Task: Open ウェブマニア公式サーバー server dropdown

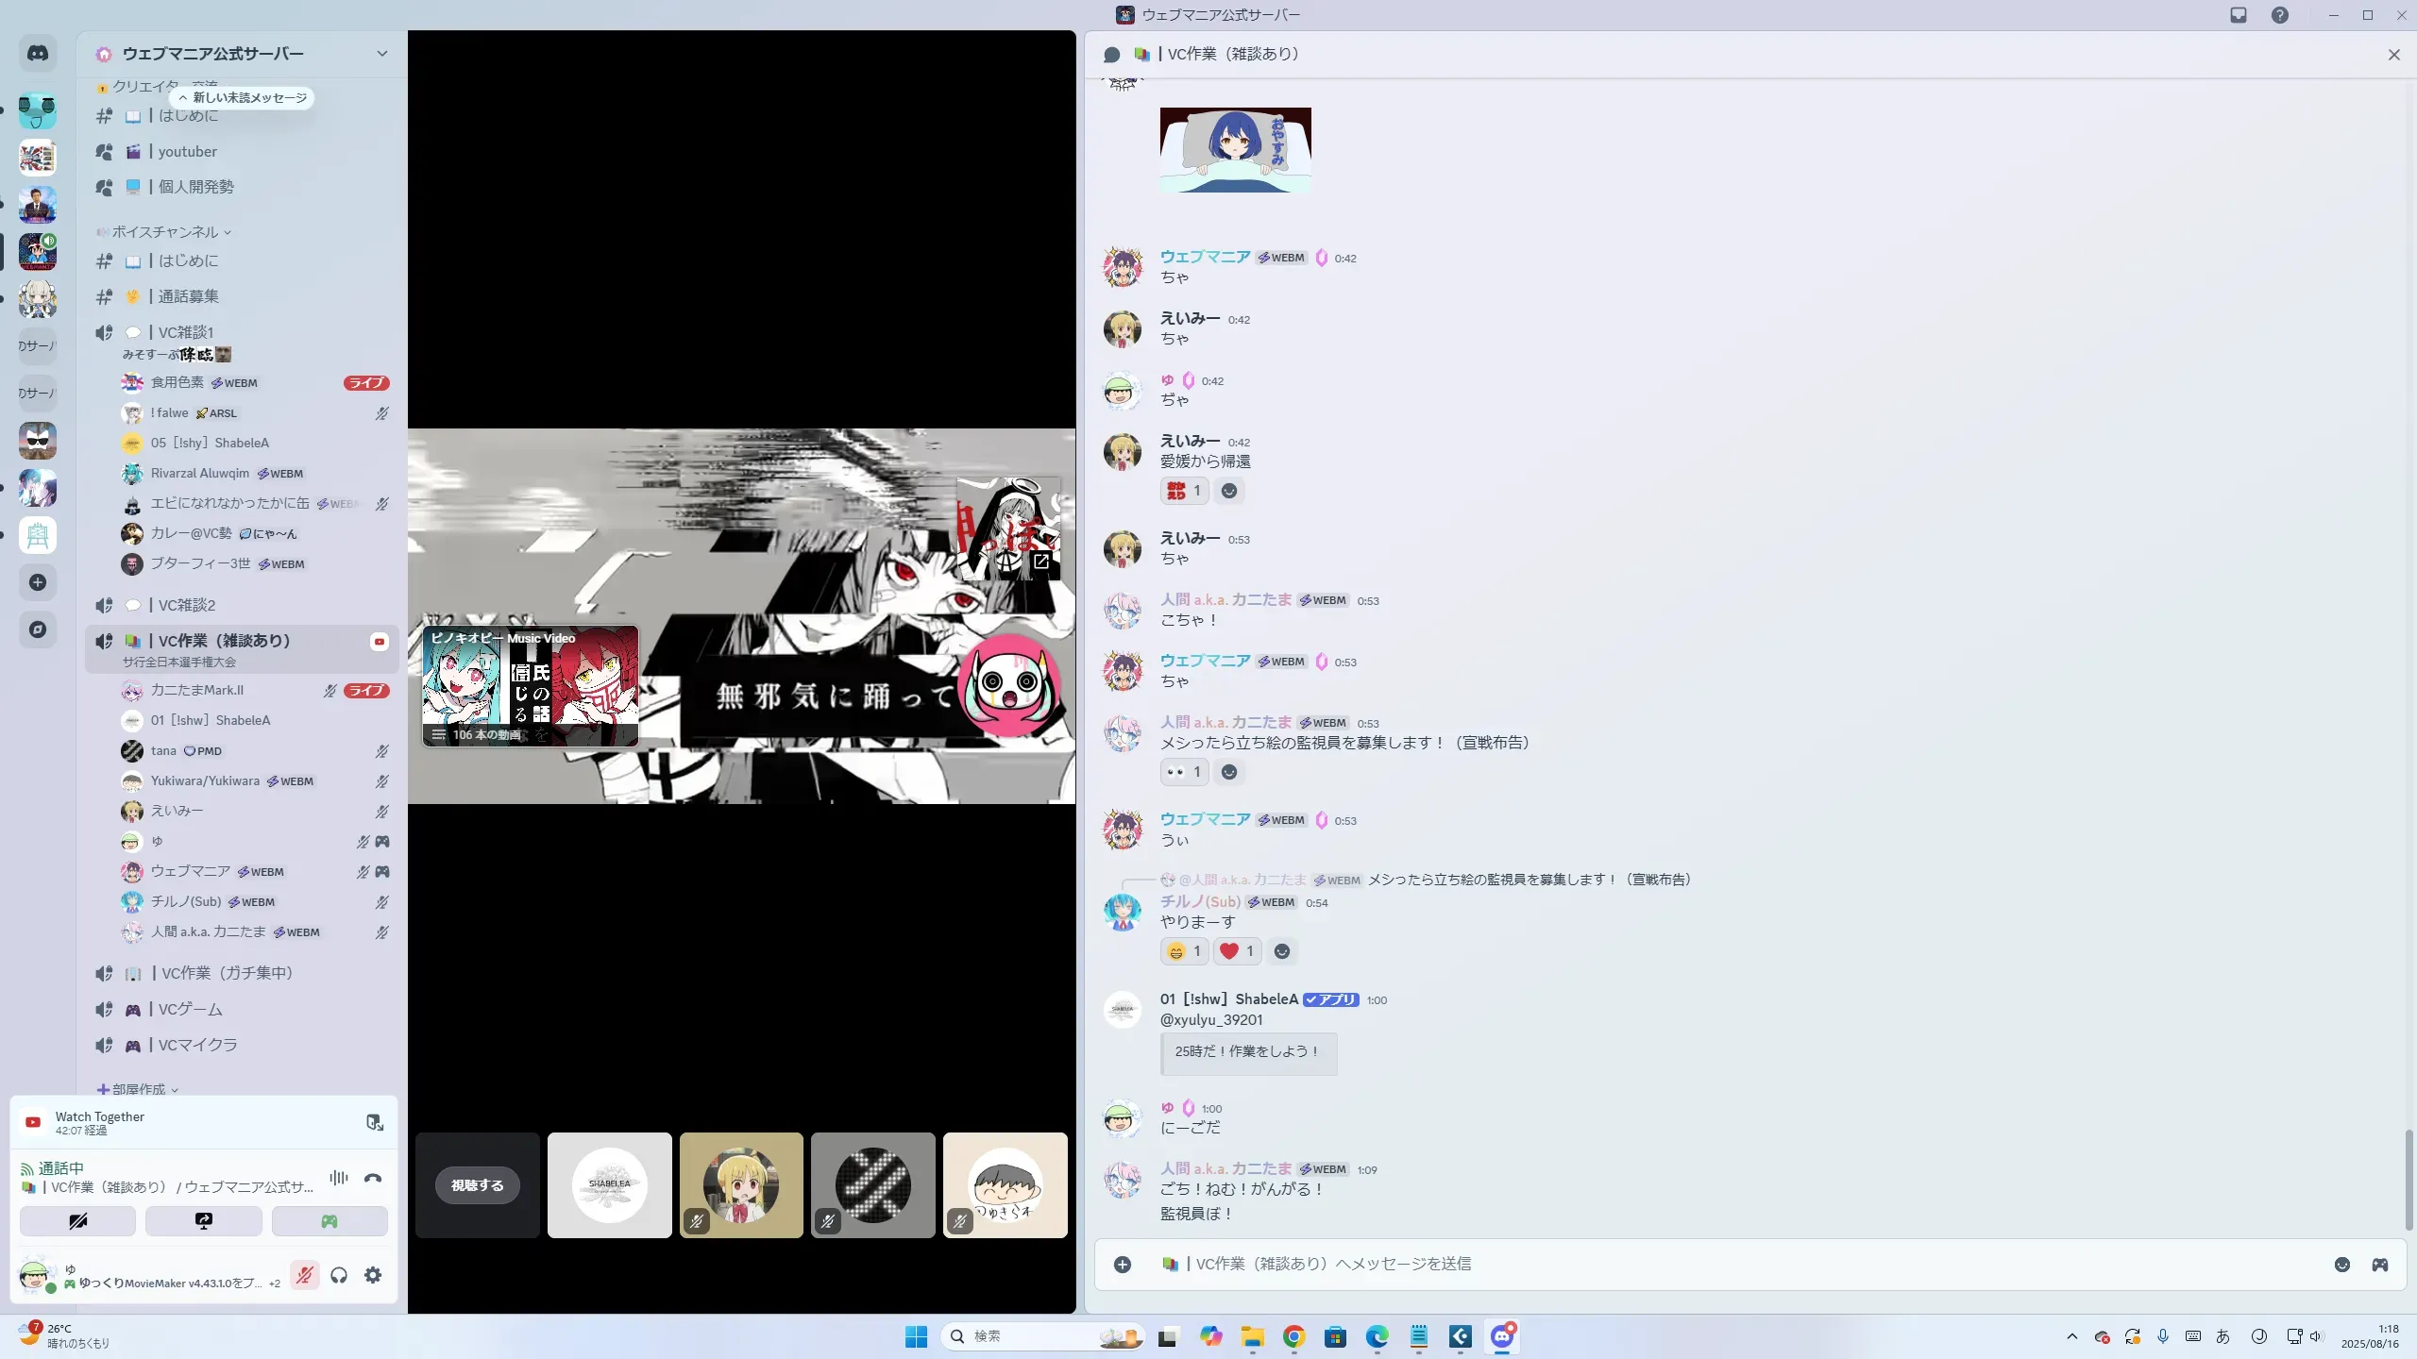Action: [x=381, y=54]
